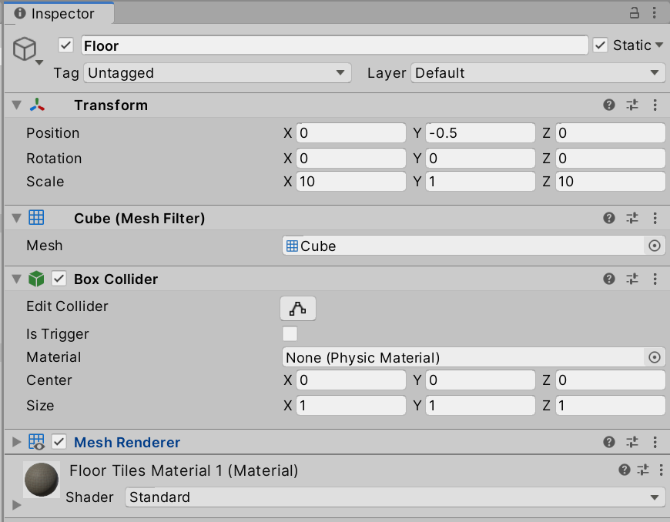Viewport: 670px width, 522px height.
Task: Click the Box Collider green cube icon
Action: point(36,279)
